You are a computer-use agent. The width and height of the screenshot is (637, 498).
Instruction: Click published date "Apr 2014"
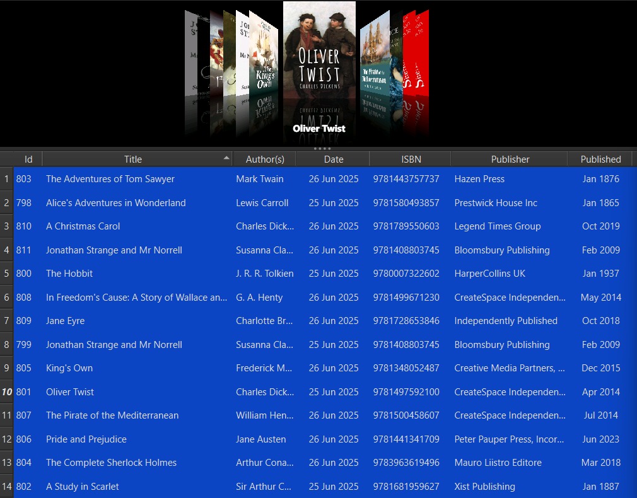click(x=601, y=392)
